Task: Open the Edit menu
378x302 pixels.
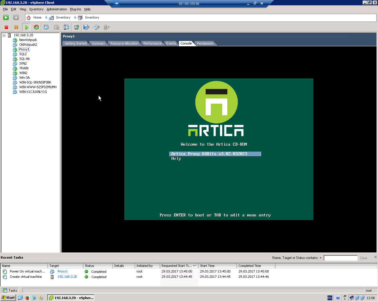Action: tap(14, 9)
